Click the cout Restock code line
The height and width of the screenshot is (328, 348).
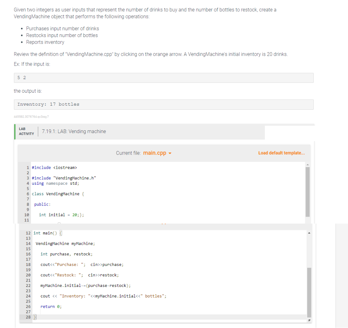click(x=80, y=275)
